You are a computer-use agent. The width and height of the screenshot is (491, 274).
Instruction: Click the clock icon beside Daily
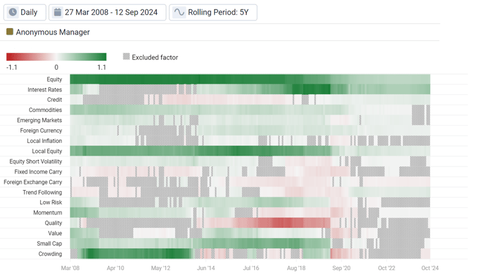tap(13, 12)
